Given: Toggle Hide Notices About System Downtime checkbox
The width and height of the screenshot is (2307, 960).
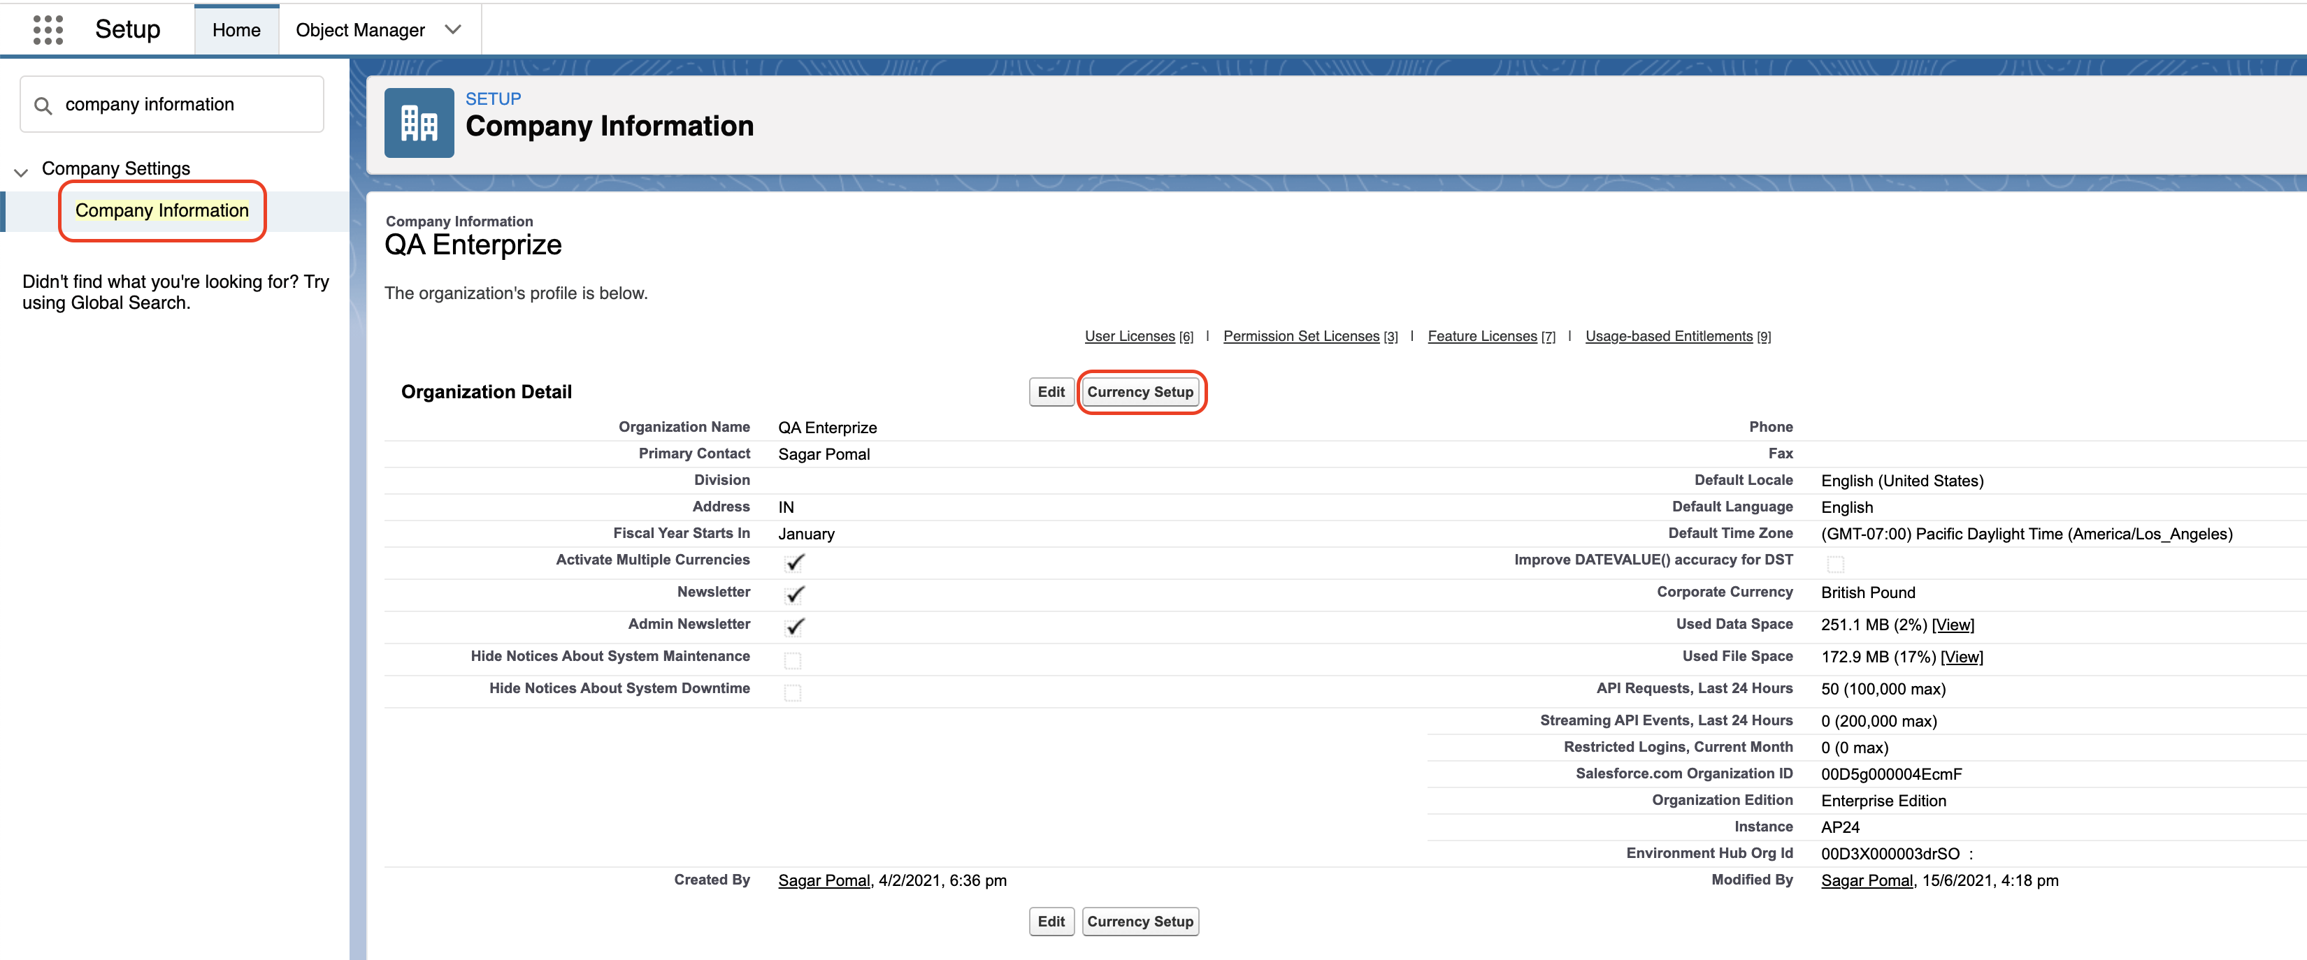Looking at the screenshot, I should 791,692.
